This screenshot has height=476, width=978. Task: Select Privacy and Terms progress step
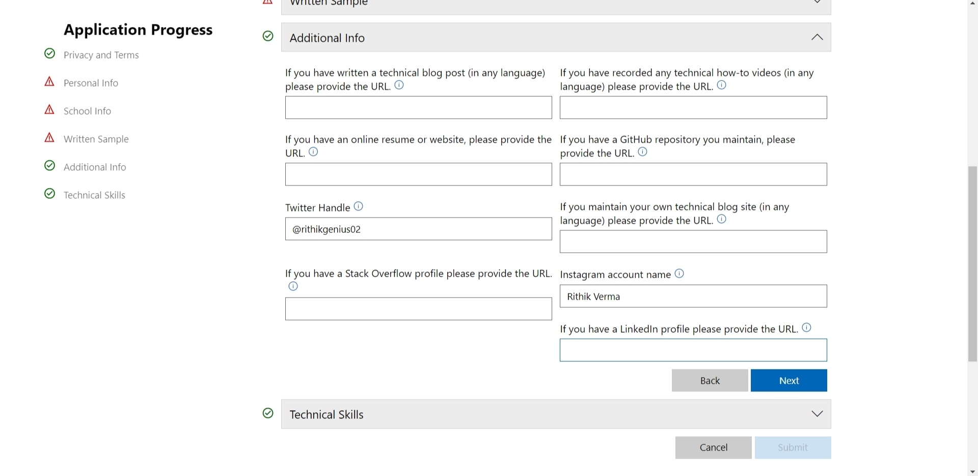tap(101, 55)
